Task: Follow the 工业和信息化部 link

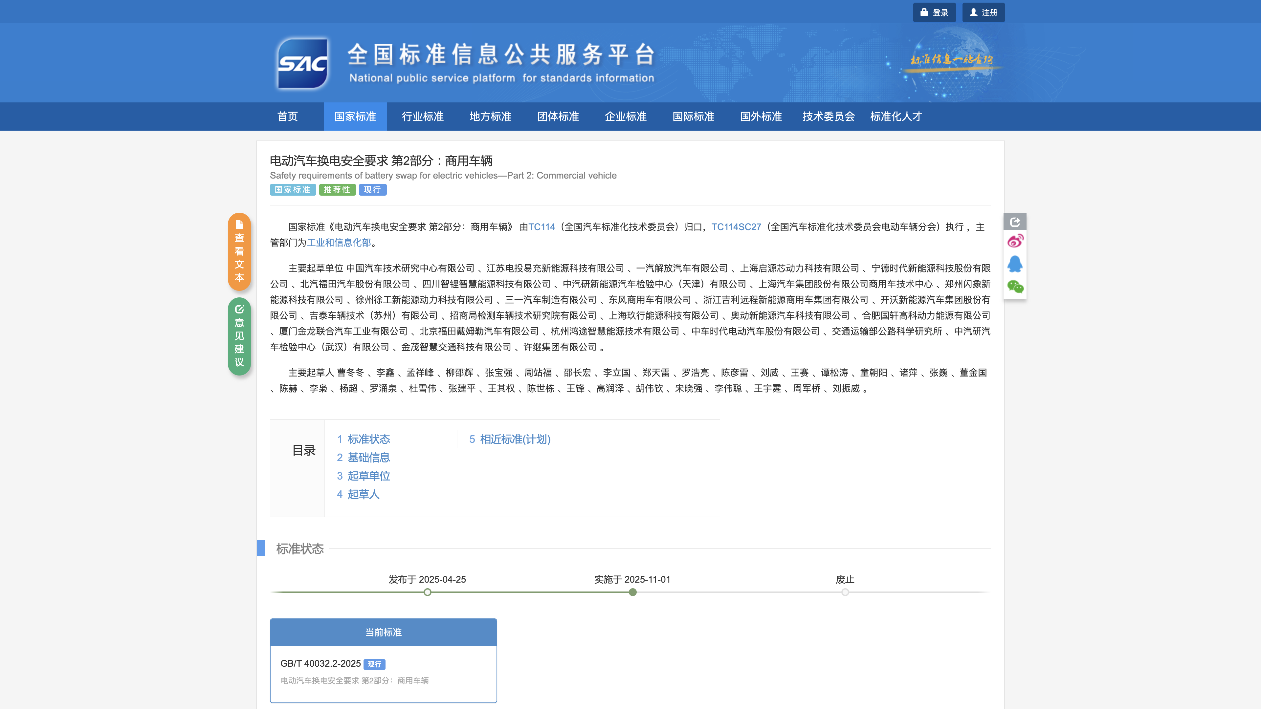Action: (x=339, y=243)
